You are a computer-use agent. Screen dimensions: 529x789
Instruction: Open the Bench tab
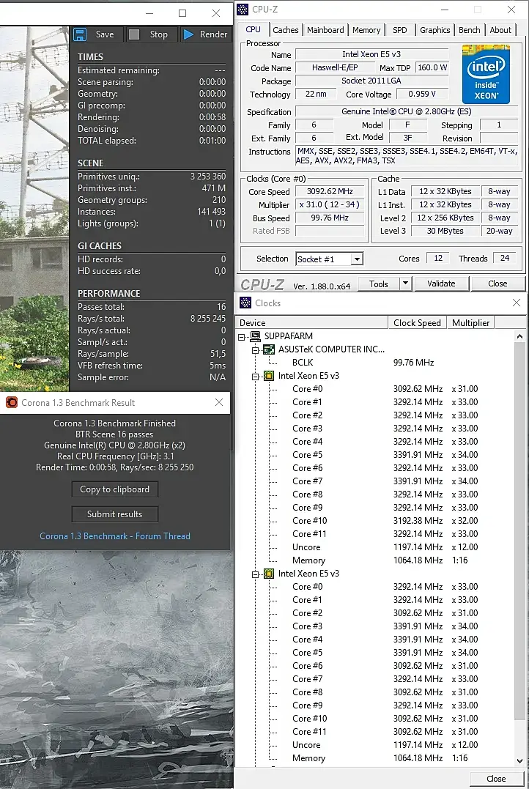470,30
